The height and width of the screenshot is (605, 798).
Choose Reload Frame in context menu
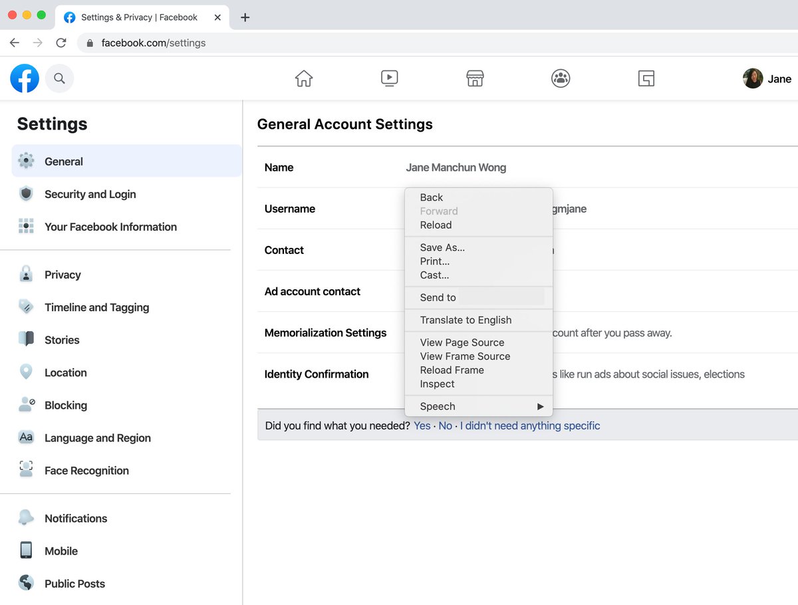coord(479,370)
